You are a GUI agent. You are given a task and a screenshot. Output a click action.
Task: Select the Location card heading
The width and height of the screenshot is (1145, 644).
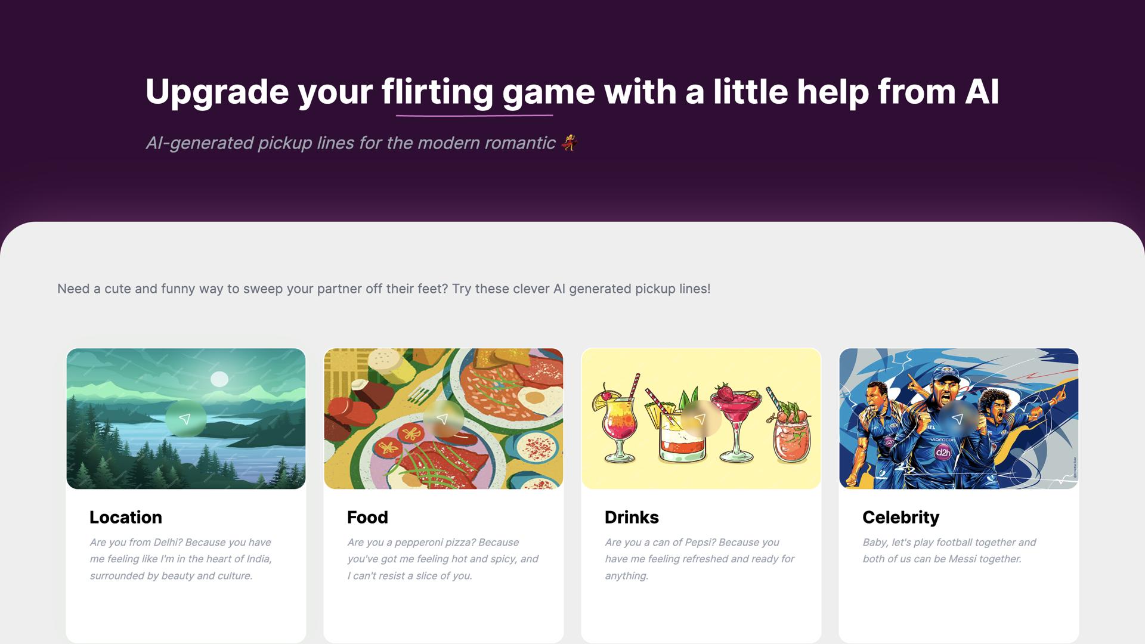(x=125, y=518)
